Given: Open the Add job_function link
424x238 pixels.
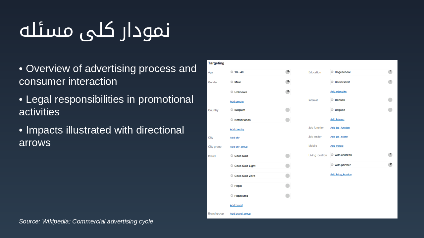Looking at the screenshot, I should click(340, 128).
